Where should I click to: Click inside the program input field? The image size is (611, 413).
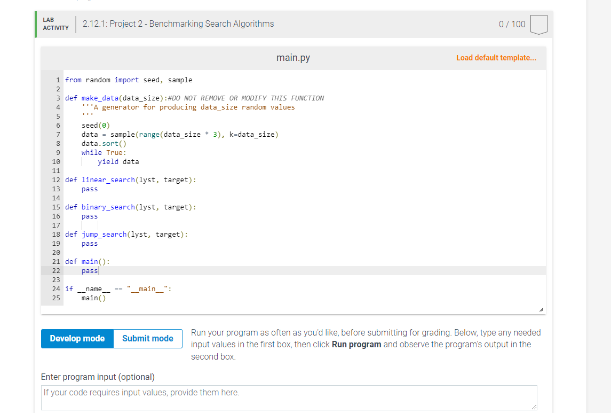tap(288, 397)
